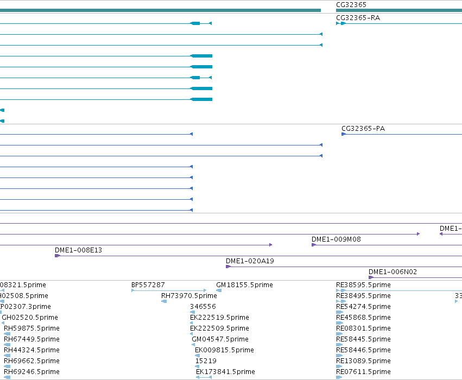The height and width of the screenshot is (380, 462).
Task: Click the RE38595.5prime EST label
Action: click(x=363, y=285)
